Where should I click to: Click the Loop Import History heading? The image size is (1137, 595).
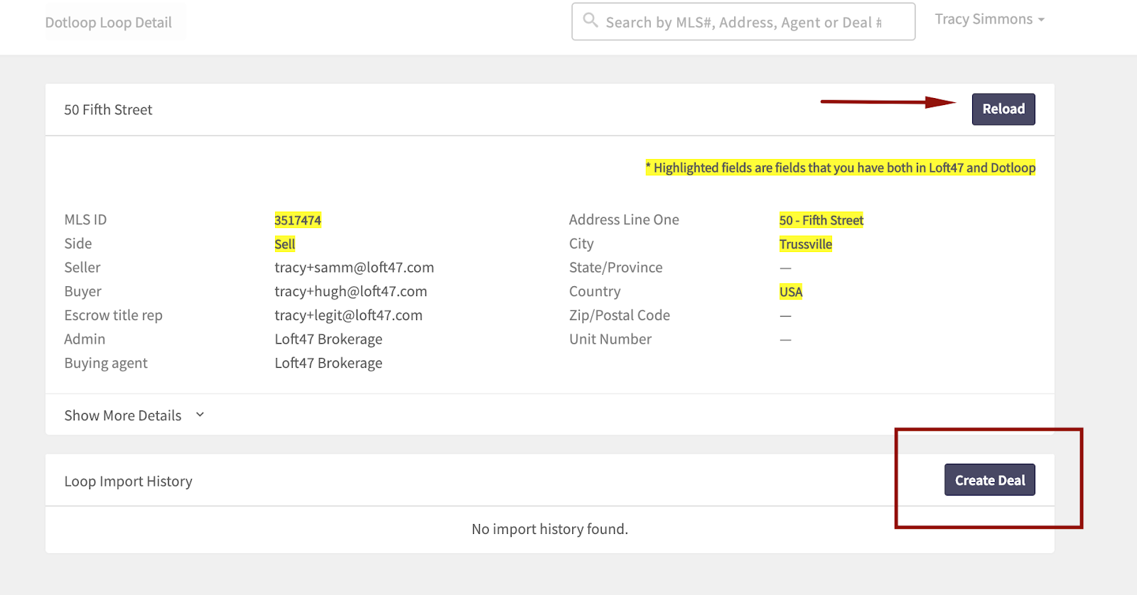click(129, 481)
